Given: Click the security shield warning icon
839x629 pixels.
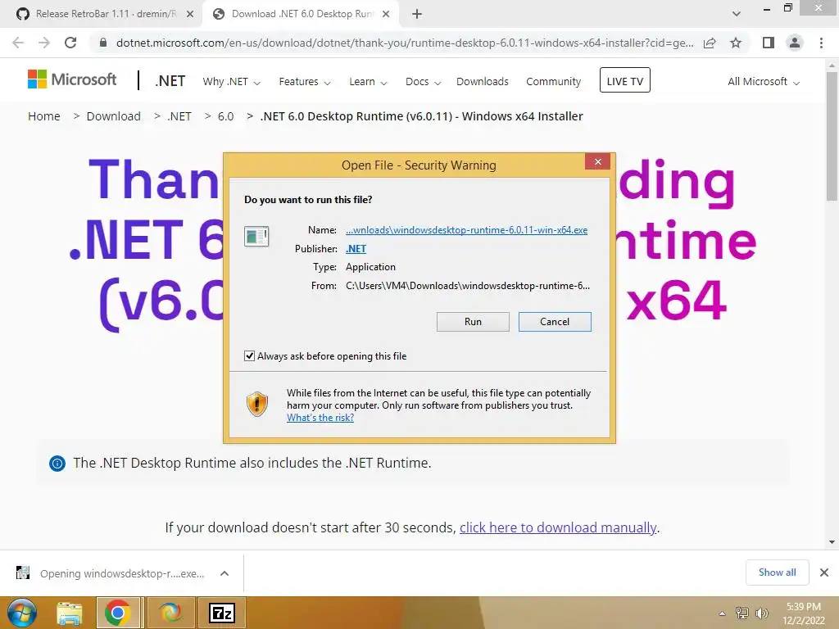Looking at the screenshot, I should pos(256,405).
